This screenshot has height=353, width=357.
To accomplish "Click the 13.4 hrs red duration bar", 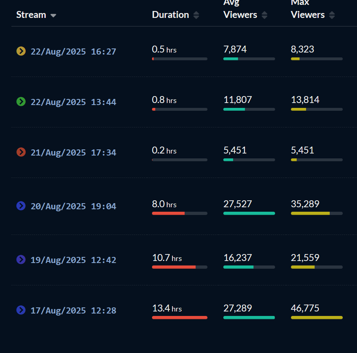I will [x=180, y=318].
